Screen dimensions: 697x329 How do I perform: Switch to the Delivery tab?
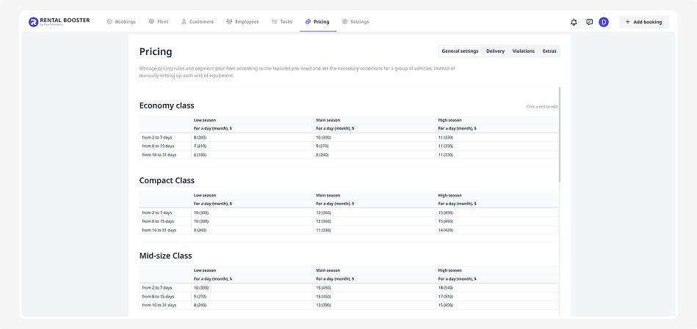tap(495, 51)
